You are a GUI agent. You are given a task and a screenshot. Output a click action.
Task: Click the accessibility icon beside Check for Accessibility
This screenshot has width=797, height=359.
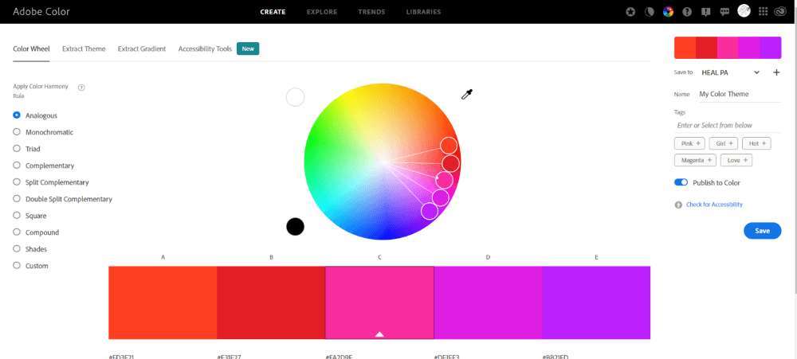click(678, 205)
